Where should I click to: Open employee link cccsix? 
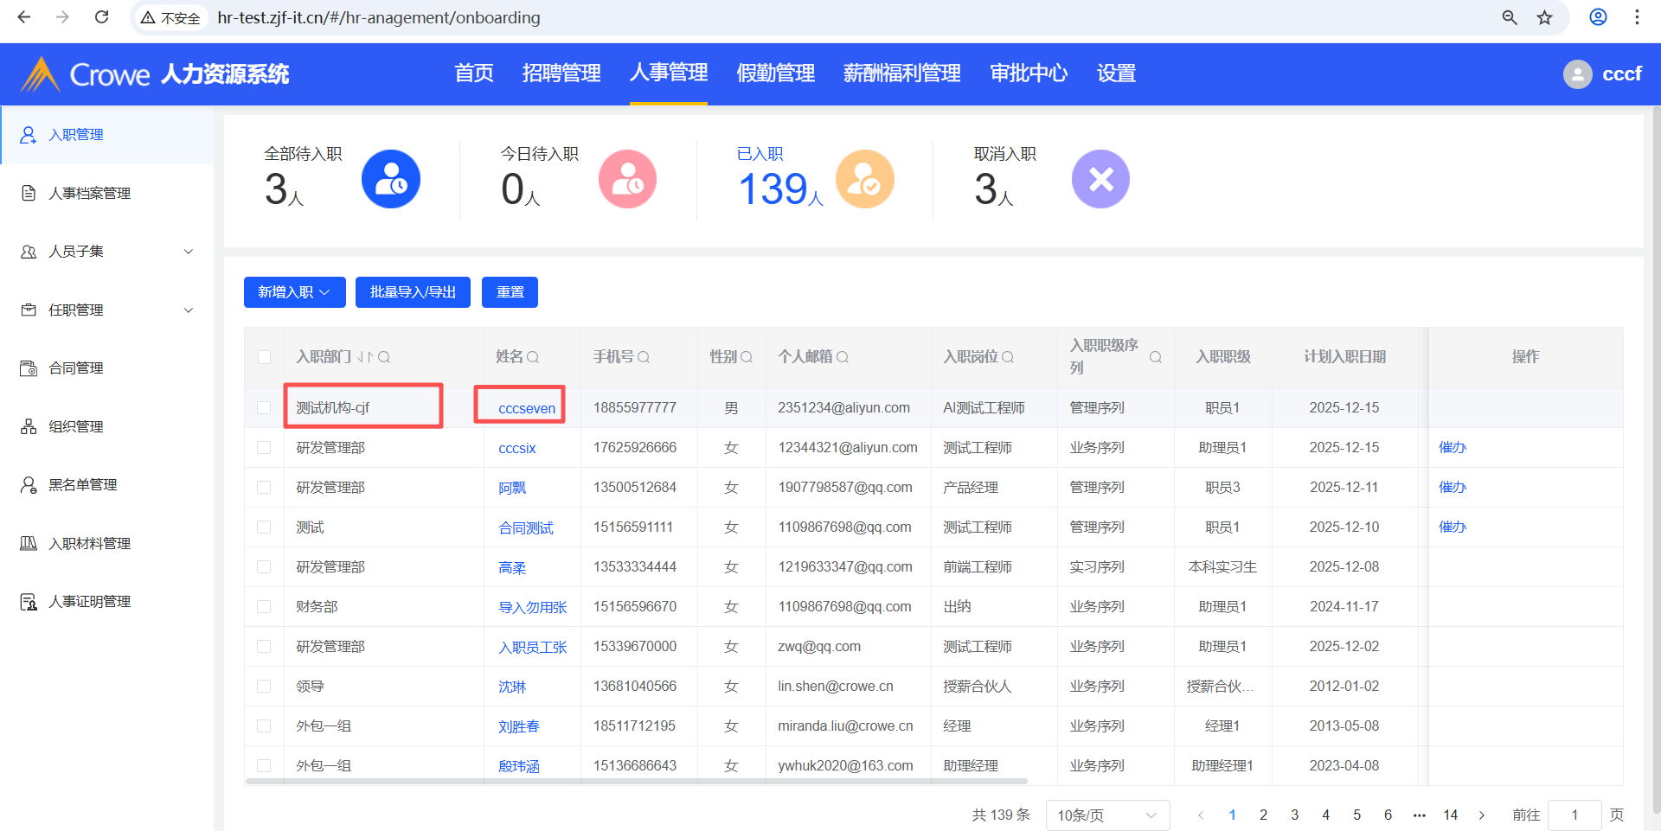516,449
